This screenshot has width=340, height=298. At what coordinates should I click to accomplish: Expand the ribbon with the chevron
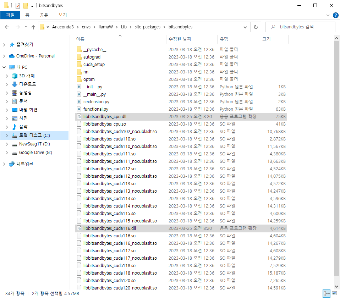point(328,15)
